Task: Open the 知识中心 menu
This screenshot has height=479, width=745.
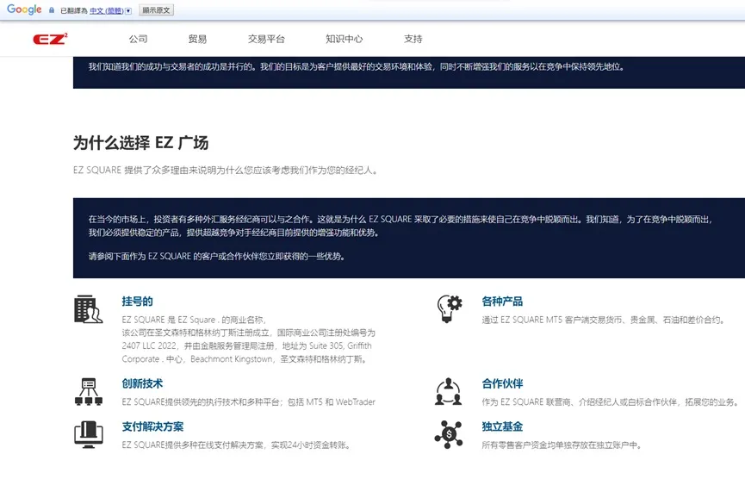Action: (x=344, y=39)
